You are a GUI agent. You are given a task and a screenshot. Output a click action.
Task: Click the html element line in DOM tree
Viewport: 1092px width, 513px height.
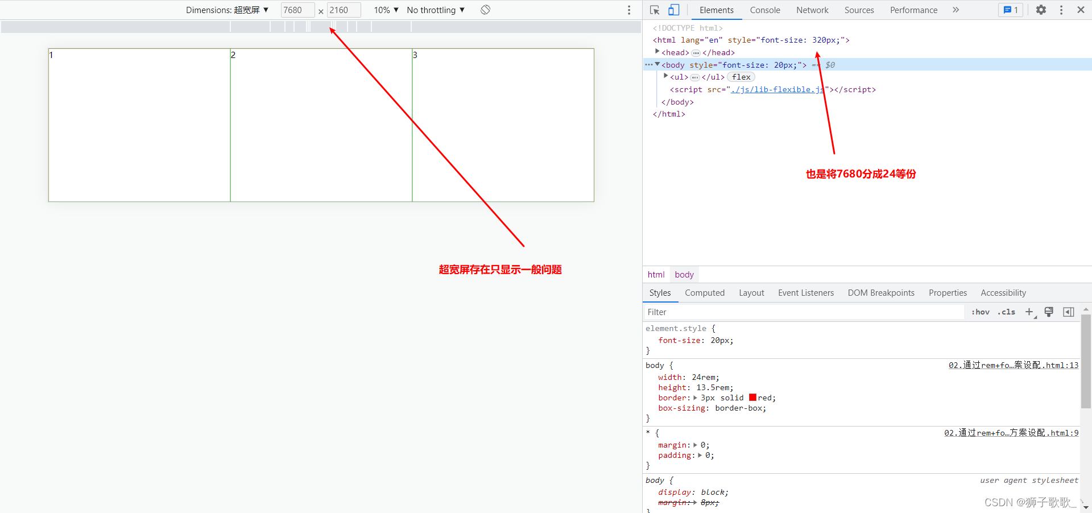tap(751, 40)
